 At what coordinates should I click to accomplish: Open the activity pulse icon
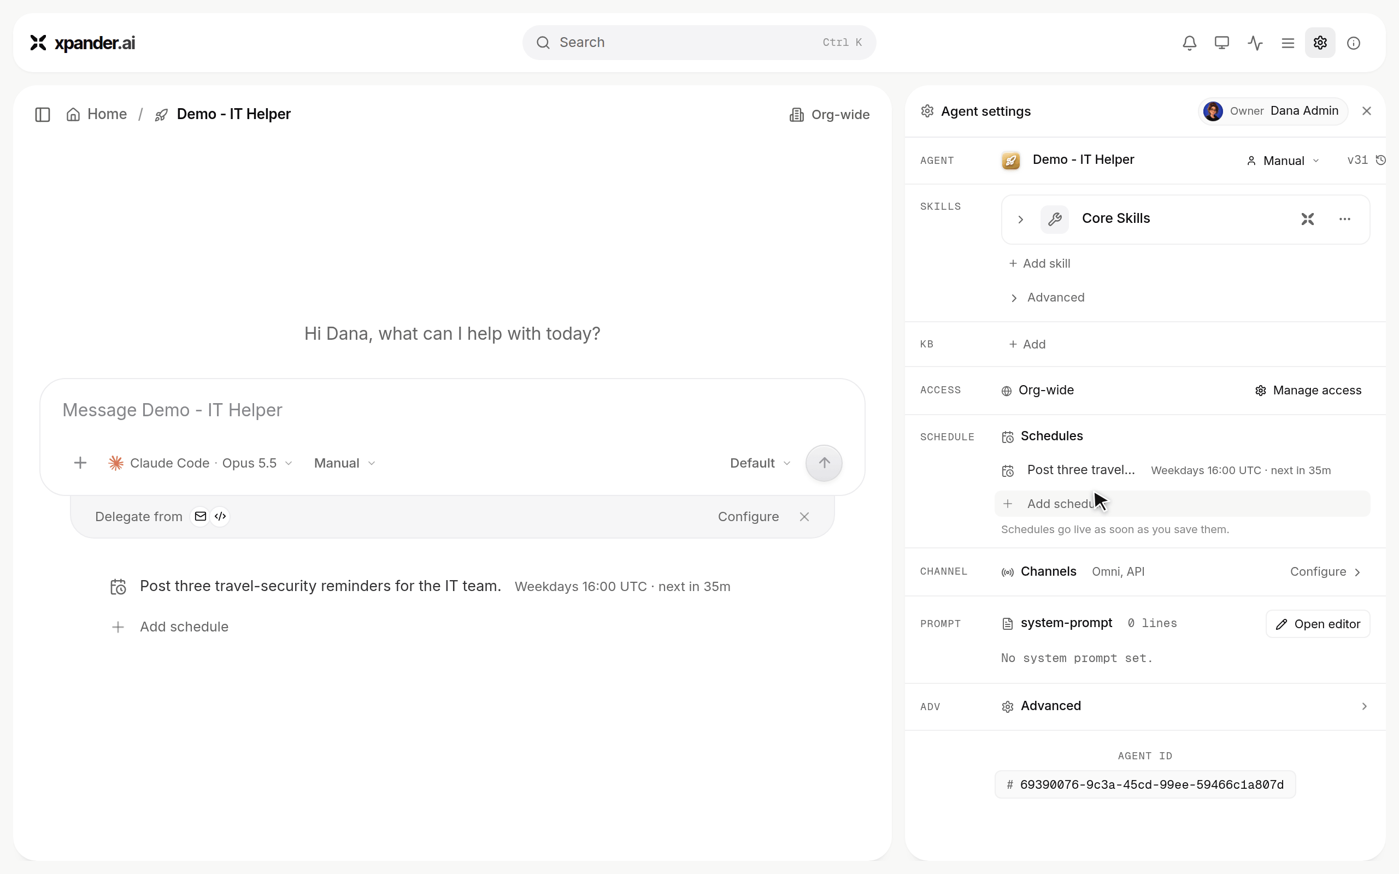(x=1255, y=43)
